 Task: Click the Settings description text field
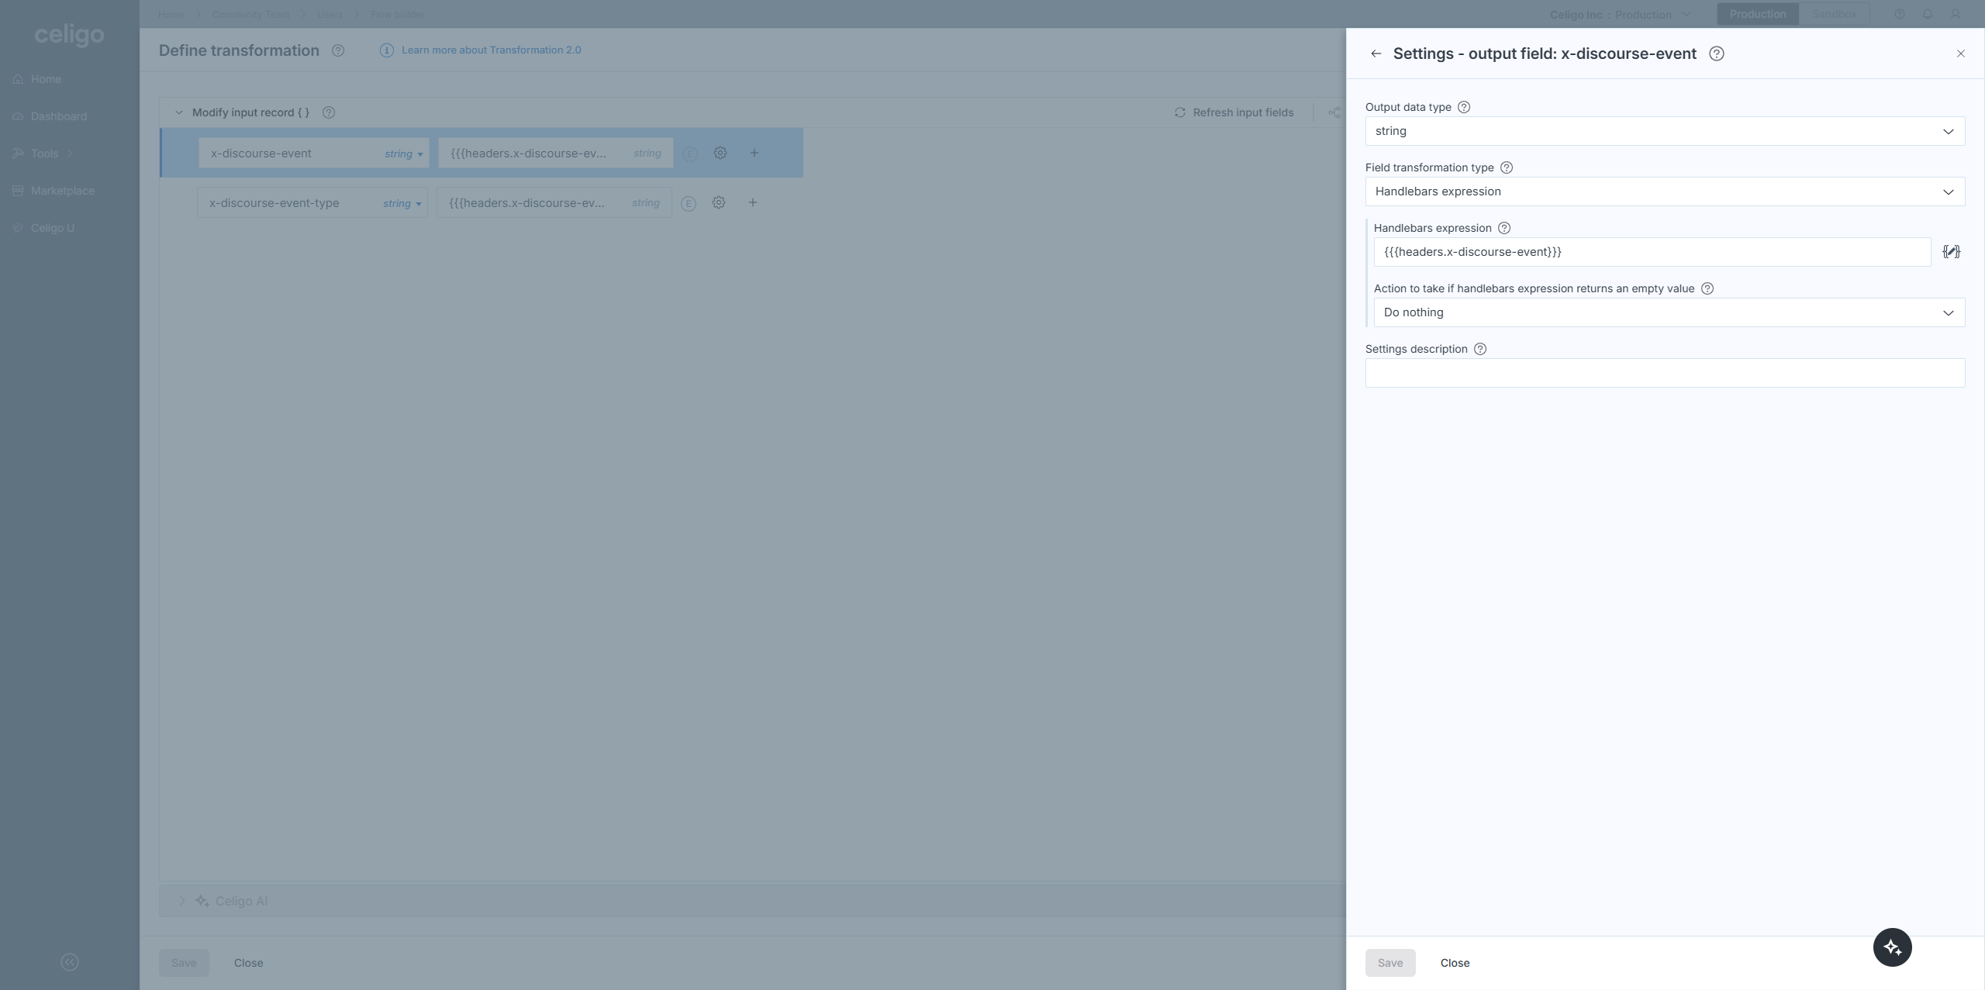click(1664, 373)
